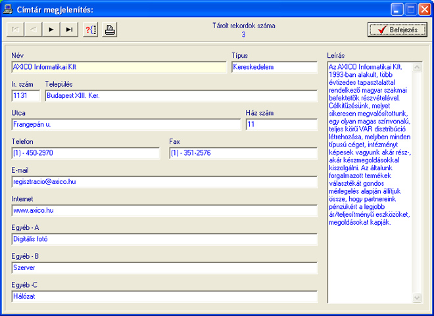434x316 pixels.
Task: Click the record count value 3
Action: (x=243, y=35)
